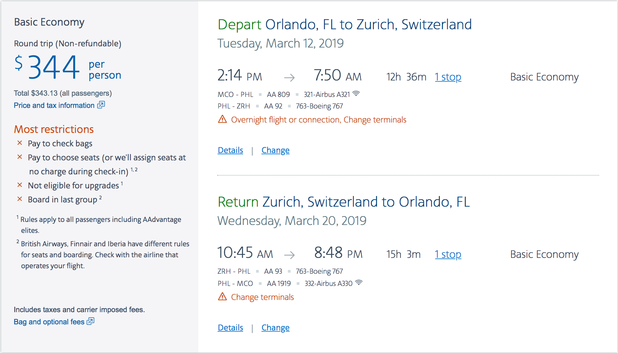
Task: Open Details for the Zurich to Orlando return
Action: point(230,328)
